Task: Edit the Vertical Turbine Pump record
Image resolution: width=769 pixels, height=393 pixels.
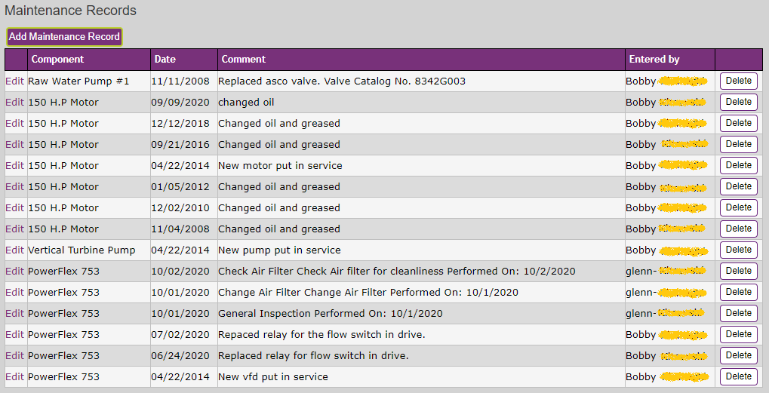Action: [x=14, y=250]
